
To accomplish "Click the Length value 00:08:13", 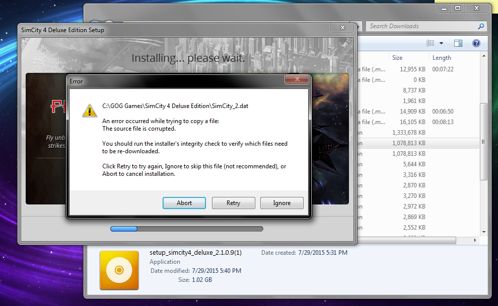I will (443, 122).
